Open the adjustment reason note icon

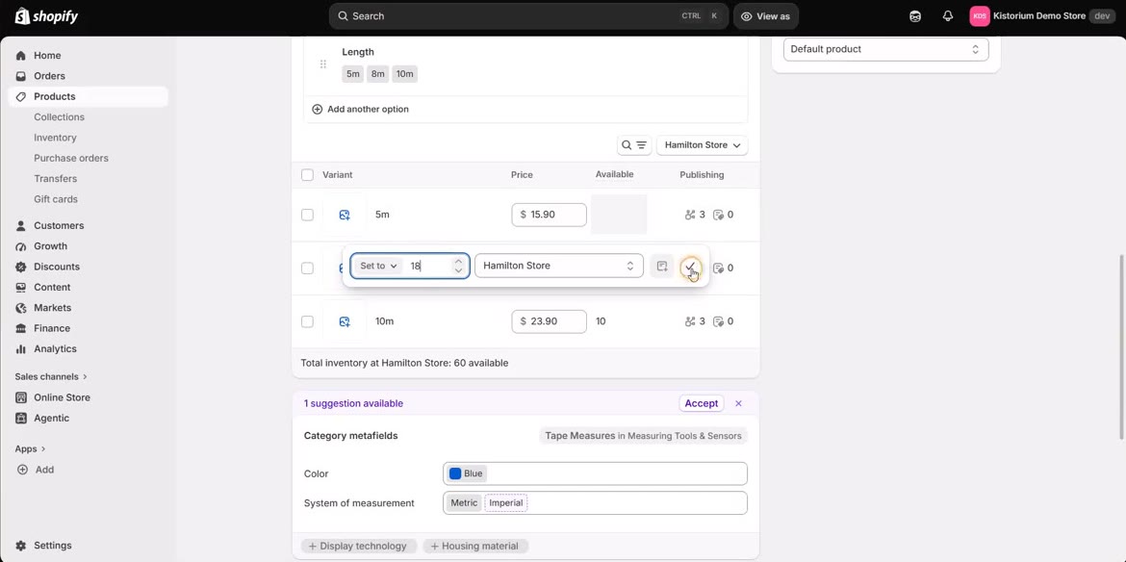[x=662, y=266]
